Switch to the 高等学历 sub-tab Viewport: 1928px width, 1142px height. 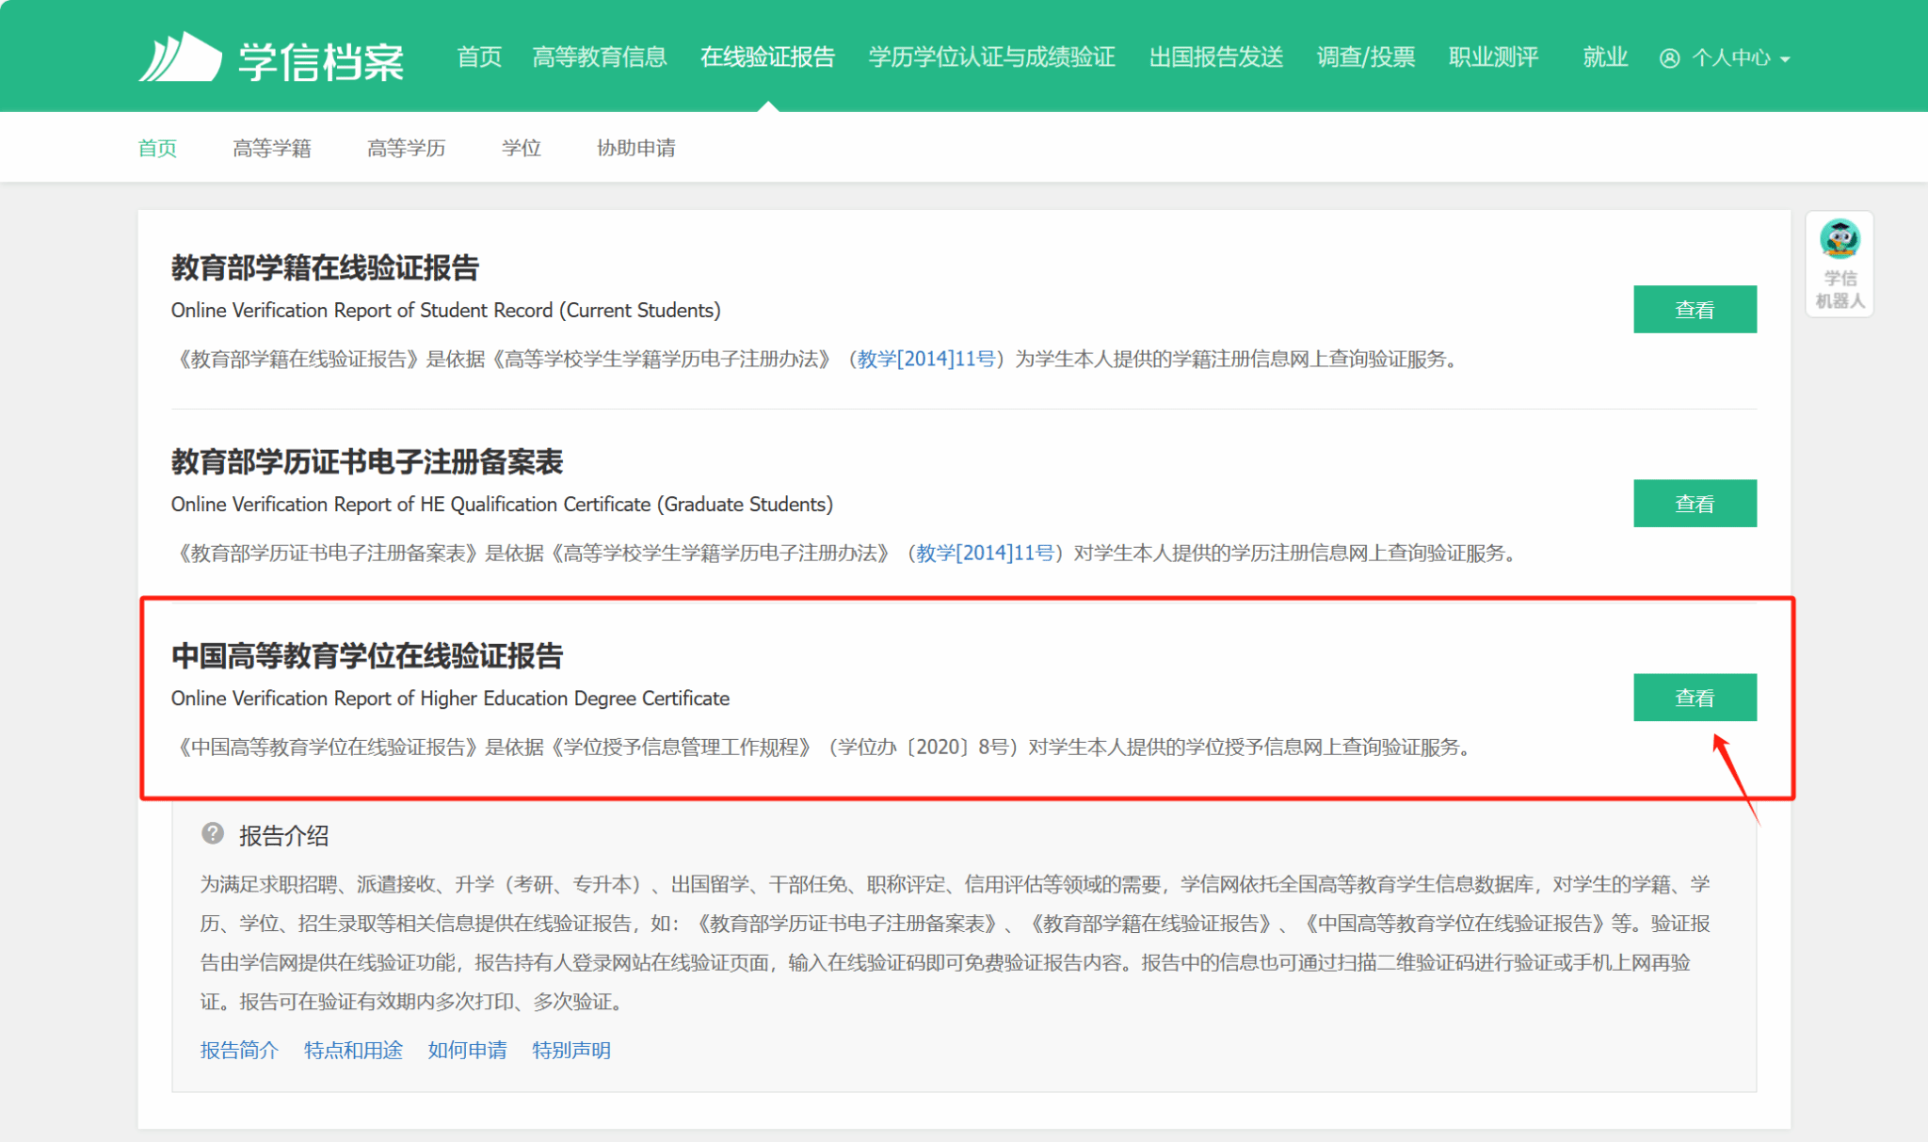pyautogui.click(x=407, y=148)
